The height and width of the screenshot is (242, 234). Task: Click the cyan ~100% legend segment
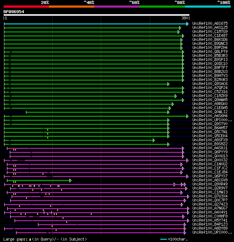coord(208,7)
